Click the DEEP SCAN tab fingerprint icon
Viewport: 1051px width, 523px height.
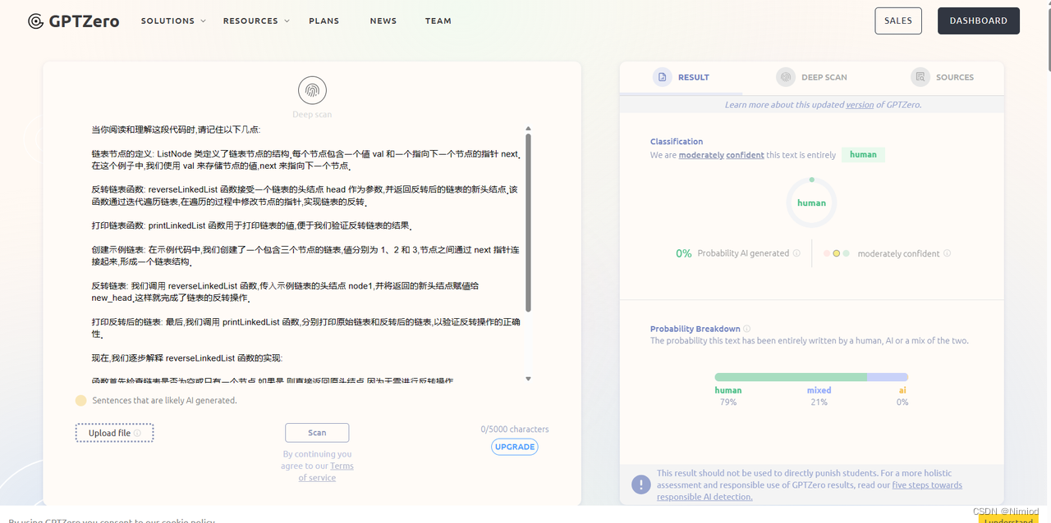click(x=786, y=77)
